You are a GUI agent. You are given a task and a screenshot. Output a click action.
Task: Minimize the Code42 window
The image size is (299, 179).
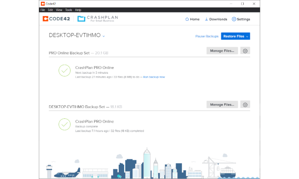231,3
